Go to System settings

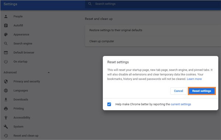pyautogui.click(x=18, y=126)
